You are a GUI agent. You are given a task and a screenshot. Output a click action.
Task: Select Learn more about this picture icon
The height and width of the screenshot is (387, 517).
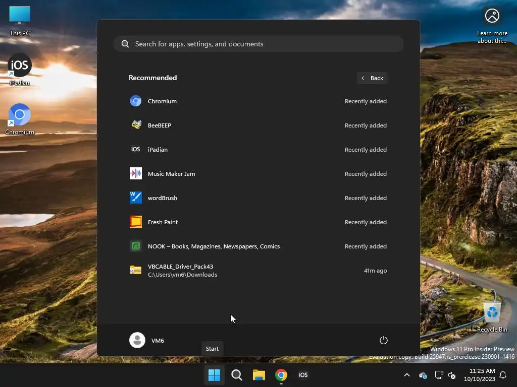tap(492, 26)
